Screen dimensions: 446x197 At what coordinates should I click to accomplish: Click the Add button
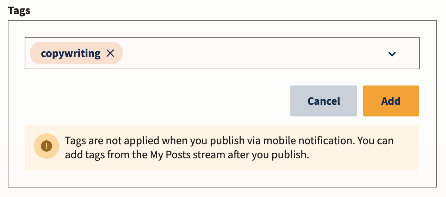(x=391, y=101)
